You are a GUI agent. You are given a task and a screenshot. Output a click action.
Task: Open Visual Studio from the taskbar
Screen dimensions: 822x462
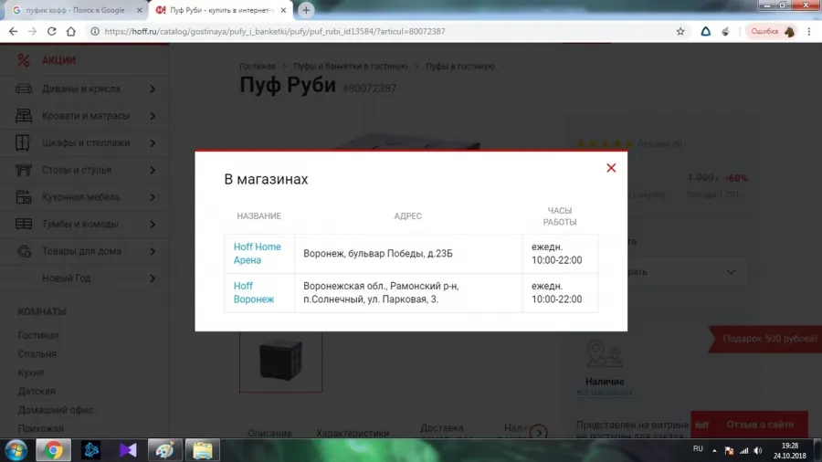[x=127, y=450]
